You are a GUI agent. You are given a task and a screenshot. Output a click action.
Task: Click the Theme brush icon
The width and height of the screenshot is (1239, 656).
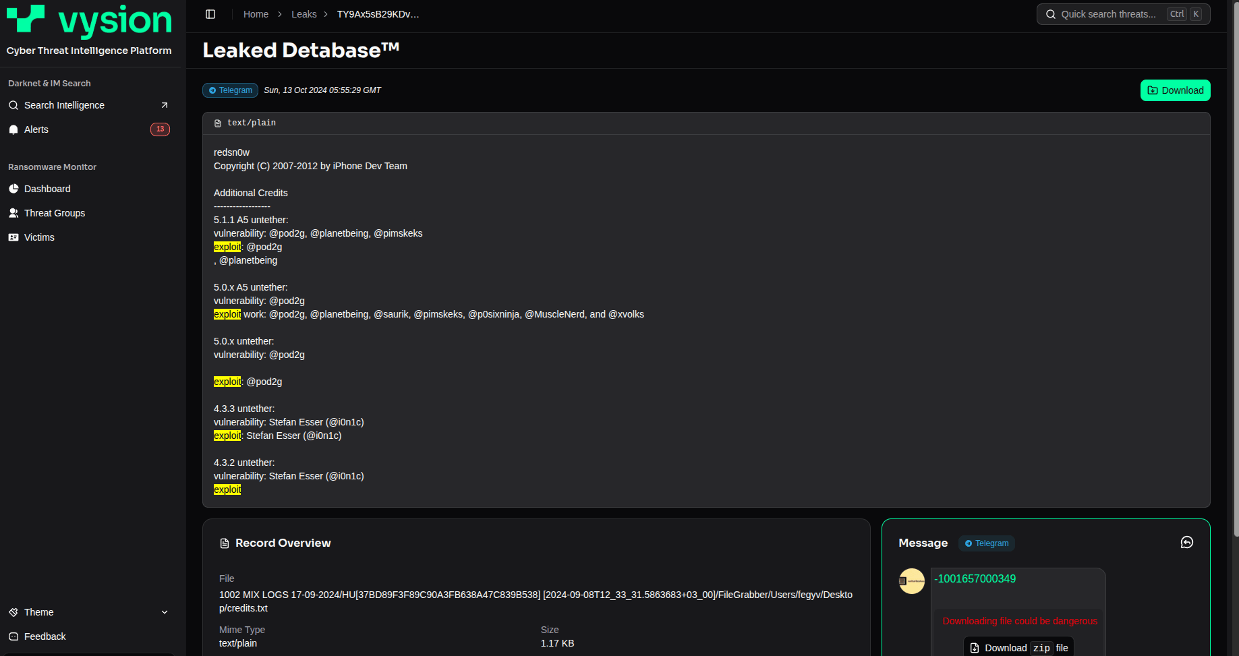13,612
